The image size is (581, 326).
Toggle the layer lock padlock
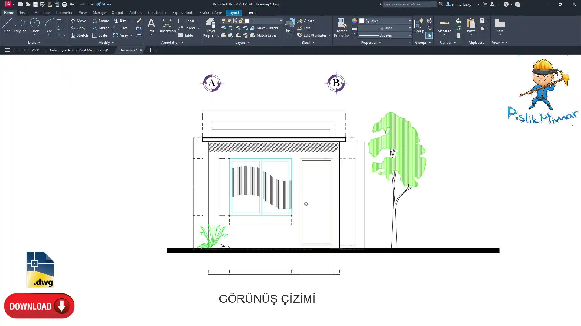point(241,21)
